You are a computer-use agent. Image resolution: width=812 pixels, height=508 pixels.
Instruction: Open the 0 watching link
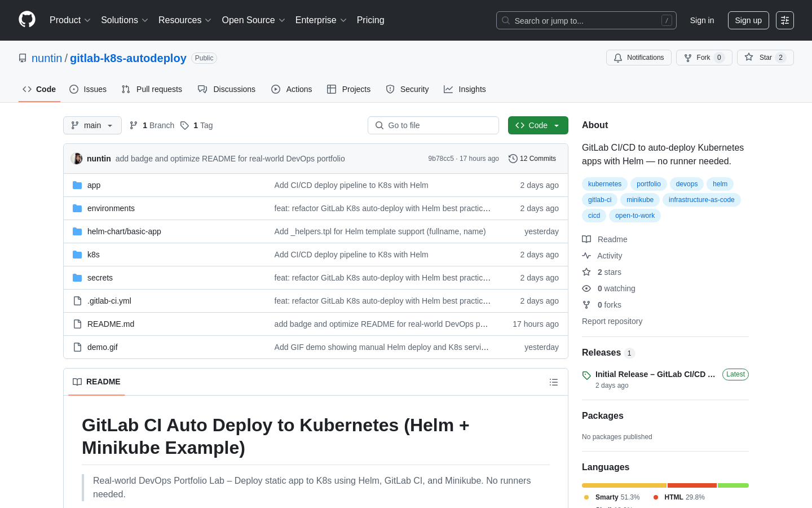(608, 288)
